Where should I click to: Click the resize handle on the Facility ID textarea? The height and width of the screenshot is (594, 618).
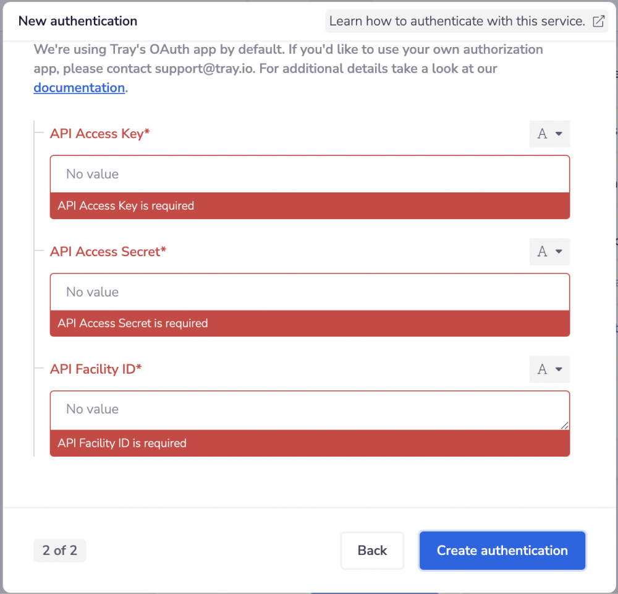tap(565, 424)
